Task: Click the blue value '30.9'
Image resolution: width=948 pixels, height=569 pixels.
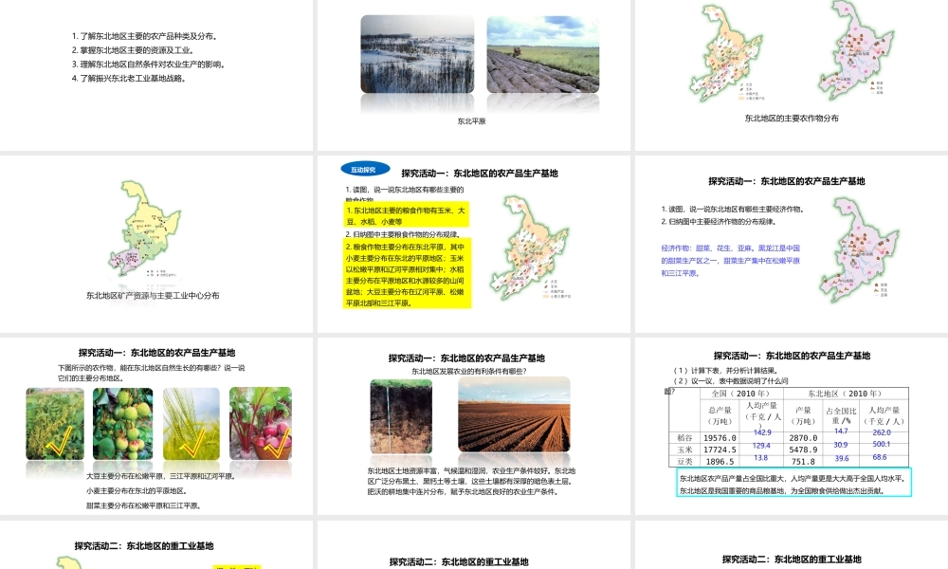Action: 841,445
